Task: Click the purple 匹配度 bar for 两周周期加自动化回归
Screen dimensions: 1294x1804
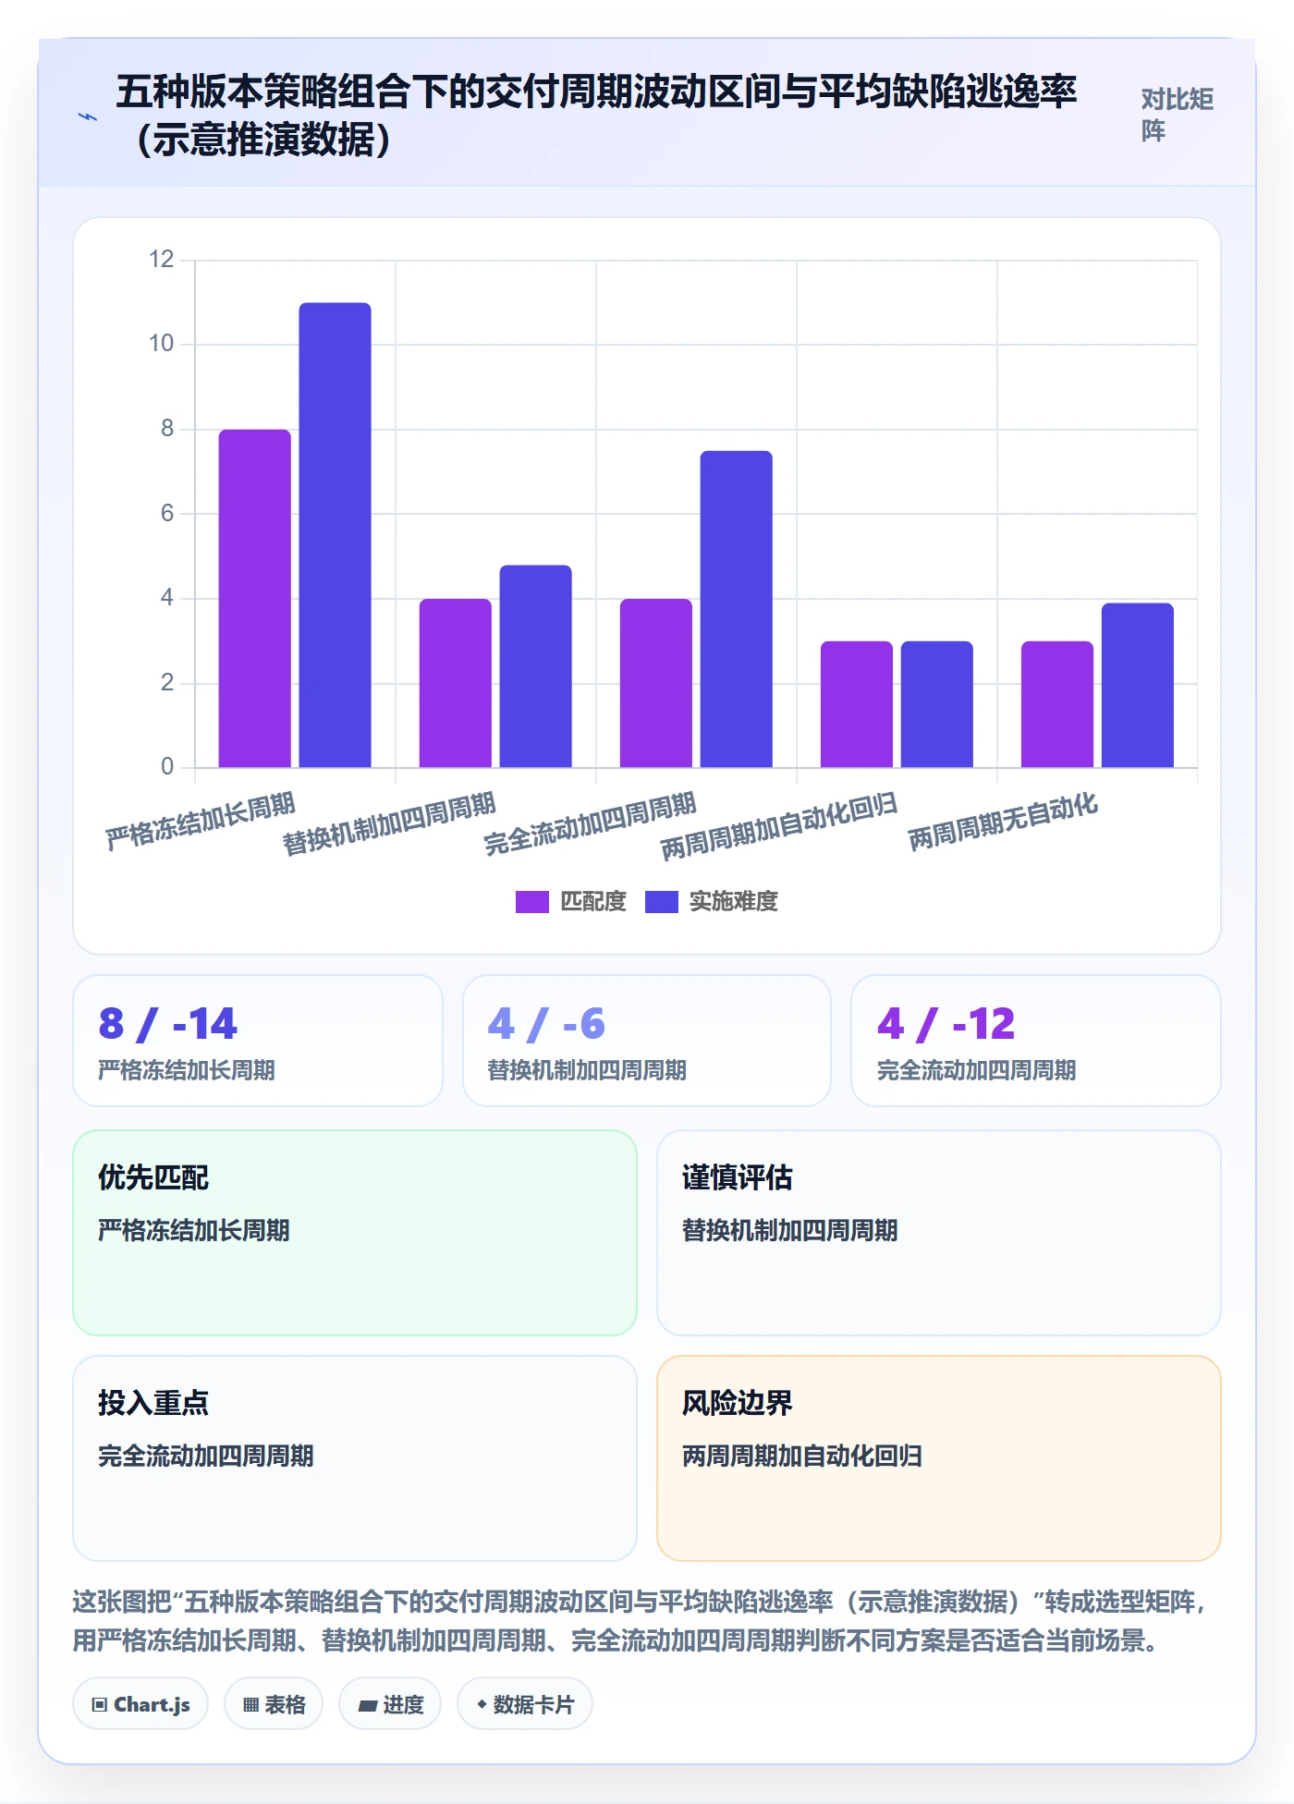Action: click(x=857, y=704)
